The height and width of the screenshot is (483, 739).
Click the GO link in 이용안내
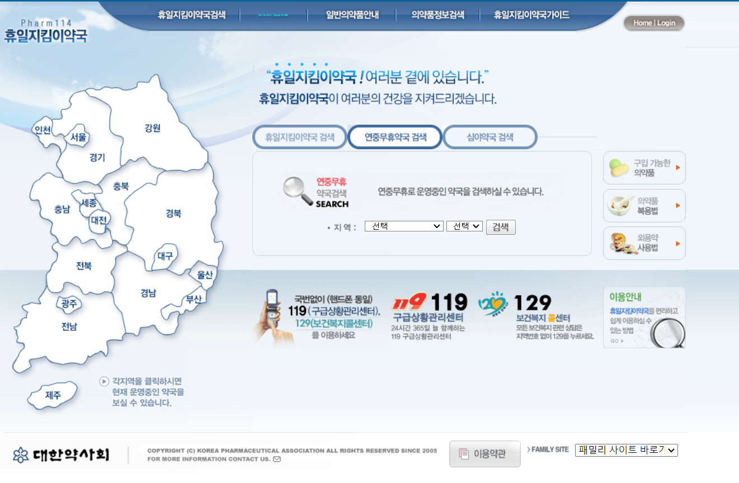617,341
